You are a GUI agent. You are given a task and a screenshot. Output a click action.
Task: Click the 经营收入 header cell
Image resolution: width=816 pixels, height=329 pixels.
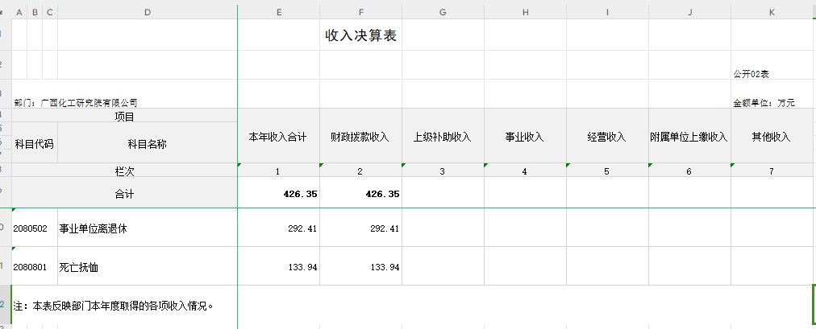[x=607, y=137]
